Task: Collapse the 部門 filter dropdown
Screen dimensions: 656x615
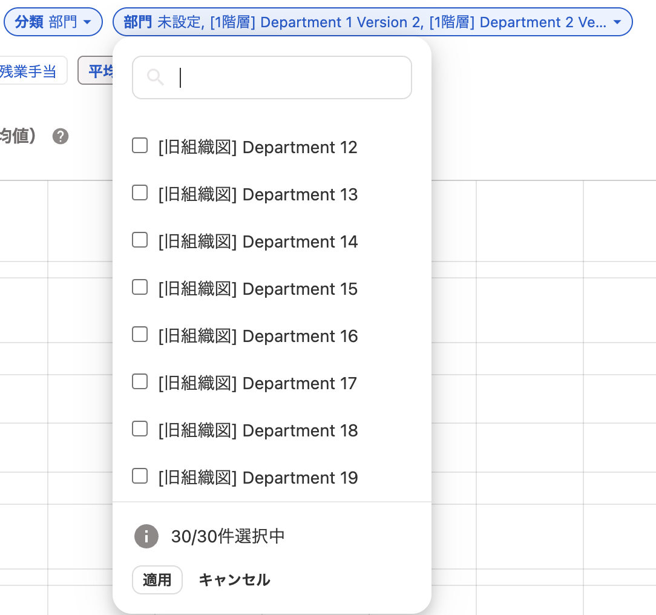Action: tap(372, 22)
